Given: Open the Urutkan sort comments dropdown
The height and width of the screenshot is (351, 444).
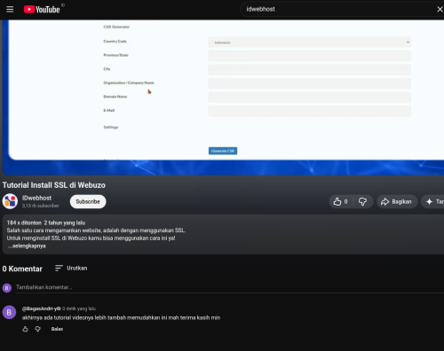Looking at the screenshot, I should [x=71, y=268].
